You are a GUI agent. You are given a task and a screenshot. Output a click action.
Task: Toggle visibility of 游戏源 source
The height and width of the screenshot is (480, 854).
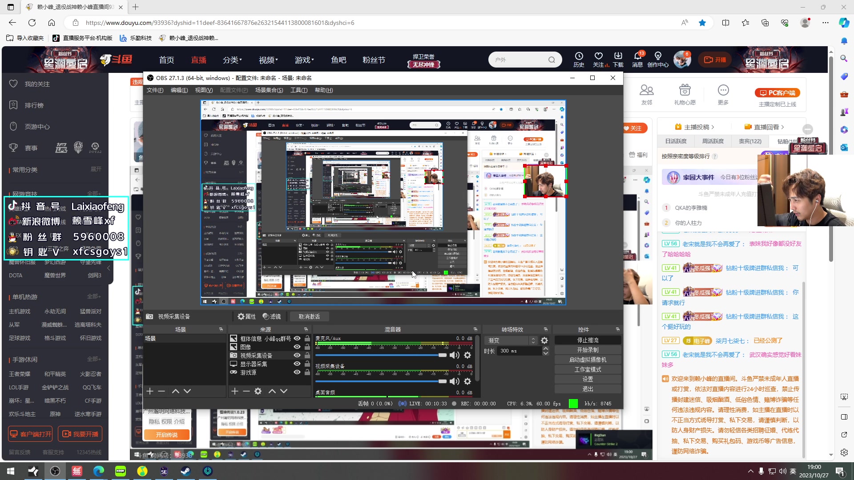click(x=297, y=372)
